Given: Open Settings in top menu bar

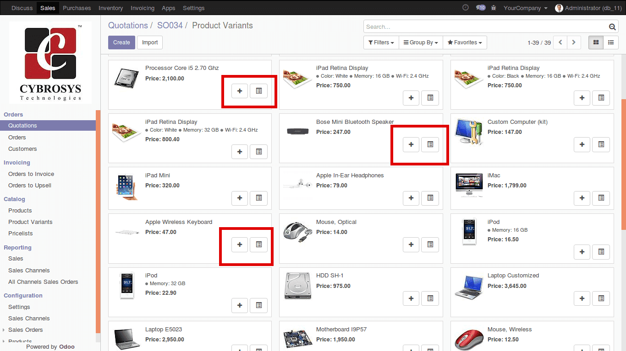Looking at the screenshot, I should coord(194,8).
